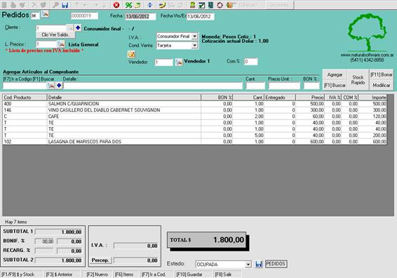Click the [F1] Buscar button
Screen dimensions: 397x278
[335, 86]
